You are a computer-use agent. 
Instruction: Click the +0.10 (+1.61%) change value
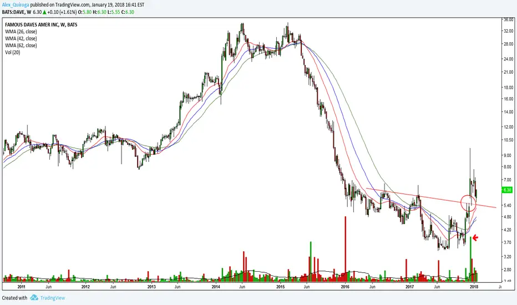click(x=62, y=12)
